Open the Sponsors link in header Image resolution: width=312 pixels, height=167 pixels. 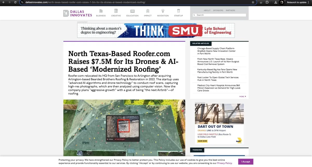pos(218,10)
